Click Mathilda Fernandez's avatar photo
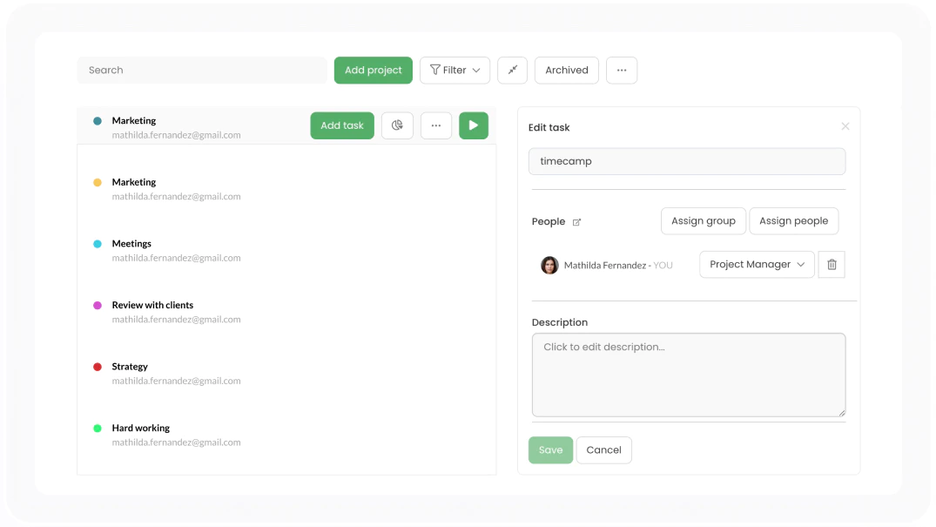Screen dimensions: 936x527 click(x=549, y=264)
